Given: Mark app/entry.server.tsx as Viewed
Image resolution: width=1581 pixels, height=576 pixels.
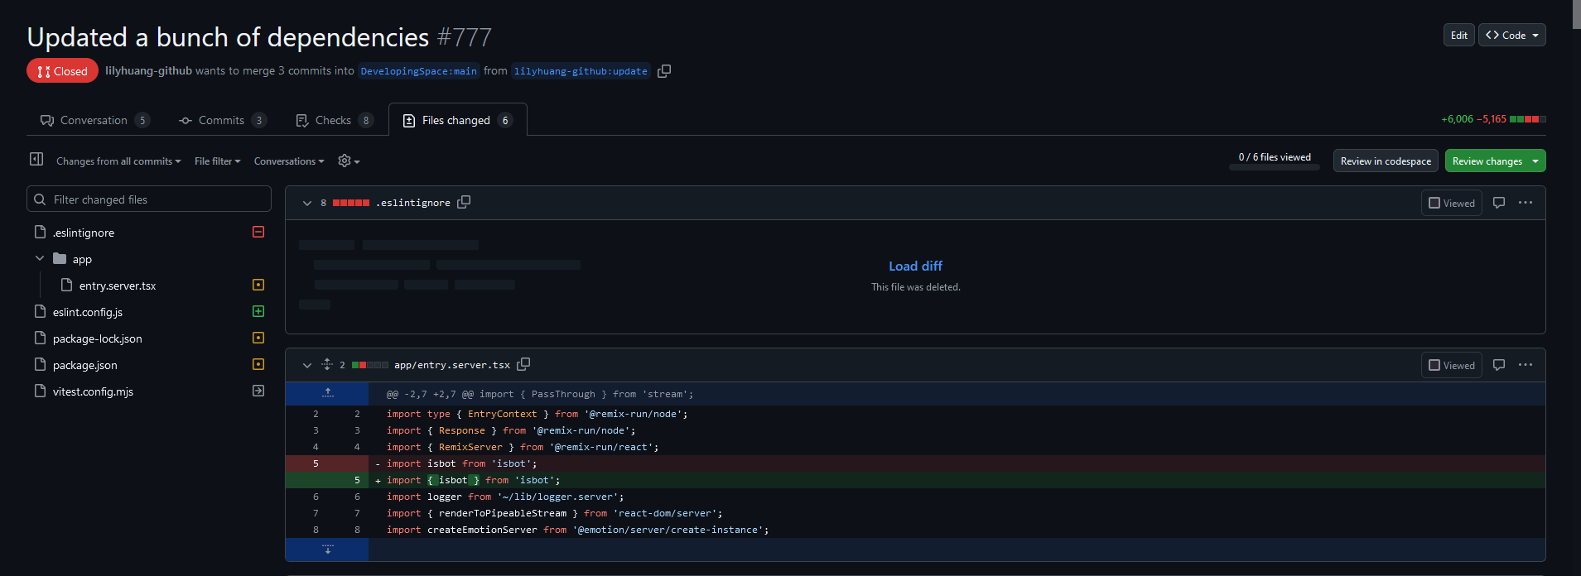Looking at the screenshot, I should pos(1452,365).
